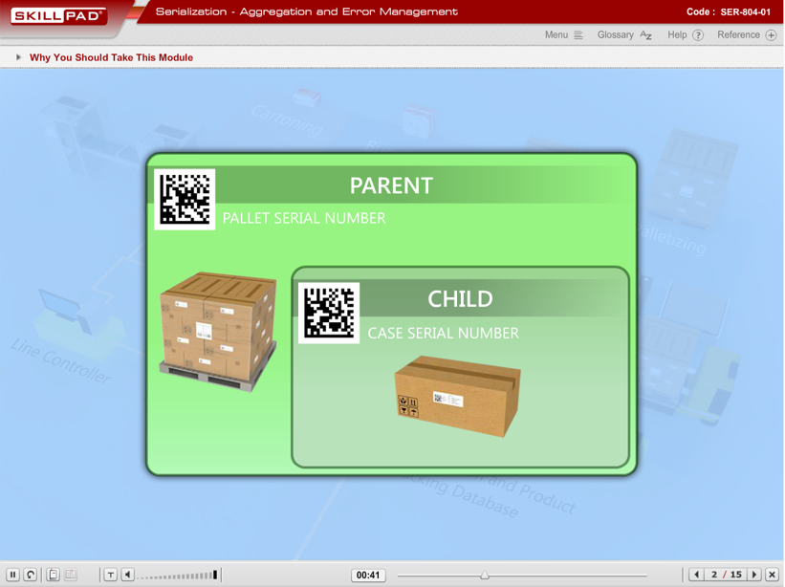Click the 00:41 elapsed time display

pos(368,575)
